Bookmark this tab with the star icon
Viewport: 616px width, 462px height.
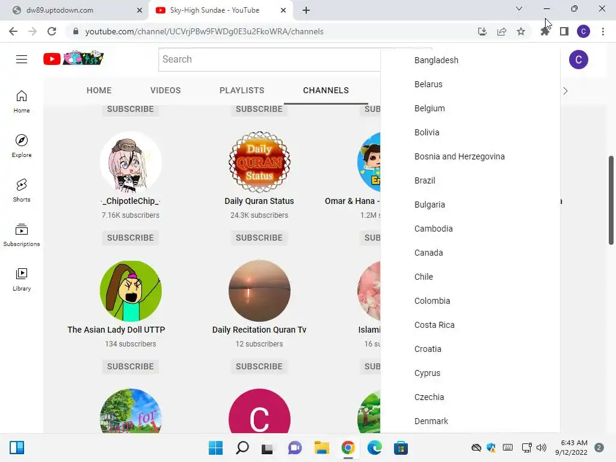[x=521, y=31]
